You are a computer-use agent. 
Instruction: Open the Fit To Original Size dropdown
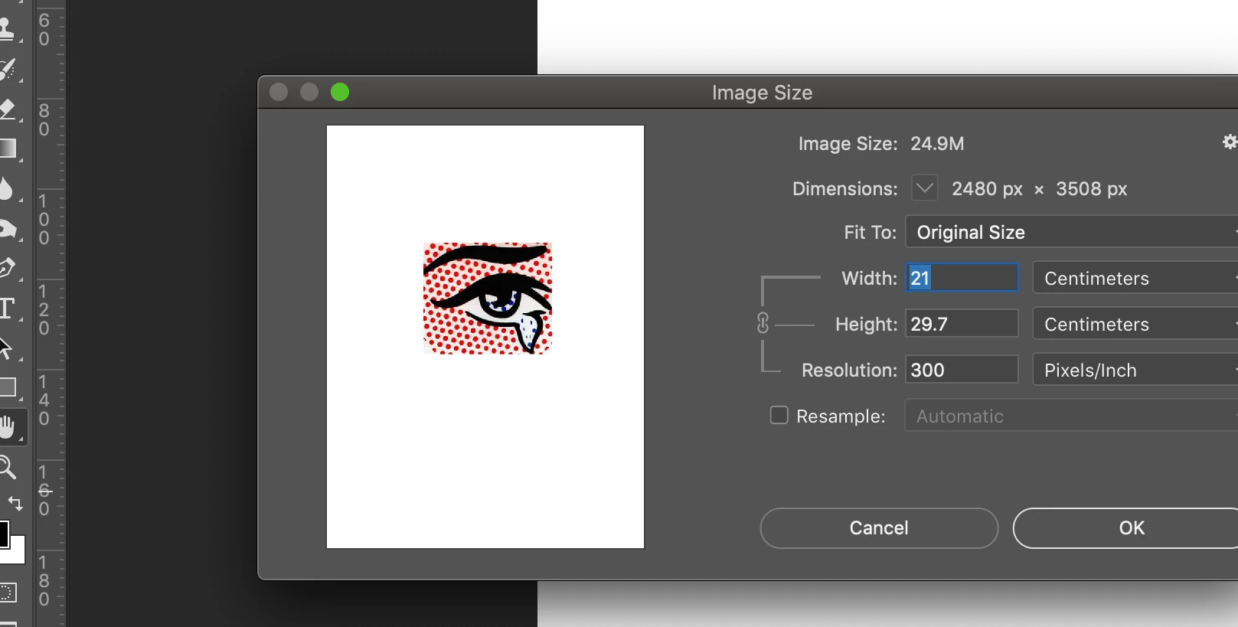point(1072,232)
